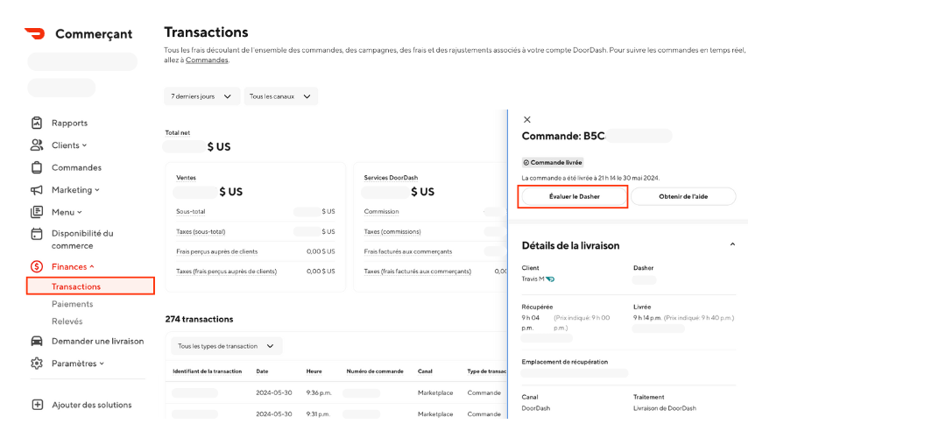Open the Tous les canaux dropdown
This screenshot has width=946, height=438.
point(280,96)
